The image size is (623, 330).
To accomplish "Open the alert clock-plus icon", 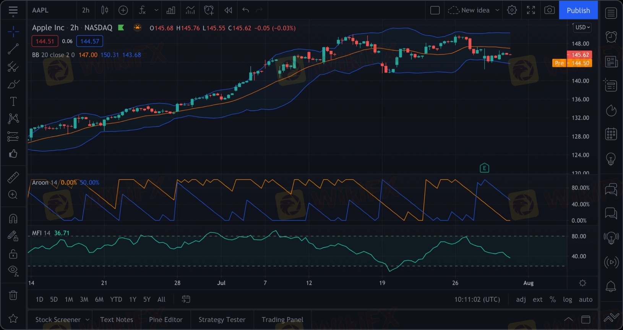I will pyautogui.click(x=209, y=10).
